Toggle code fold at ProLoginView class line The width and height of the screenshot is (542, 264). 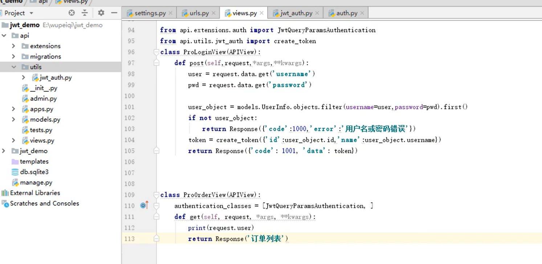156,52
